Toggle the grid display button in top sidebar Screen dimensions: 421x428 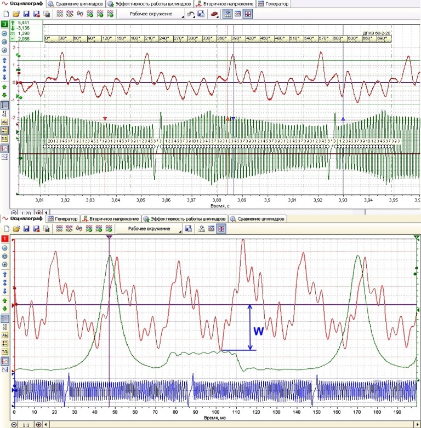tap(4, 106)
